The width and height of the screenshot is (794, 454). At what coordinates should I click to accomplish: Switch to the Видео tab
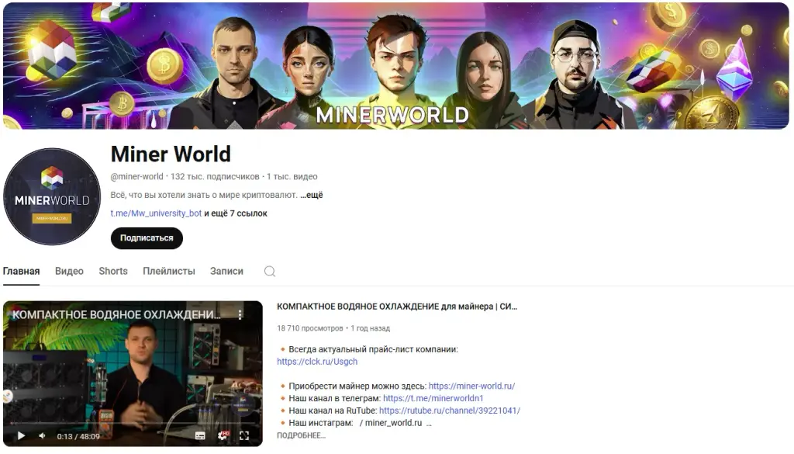(x=69, y=271)
